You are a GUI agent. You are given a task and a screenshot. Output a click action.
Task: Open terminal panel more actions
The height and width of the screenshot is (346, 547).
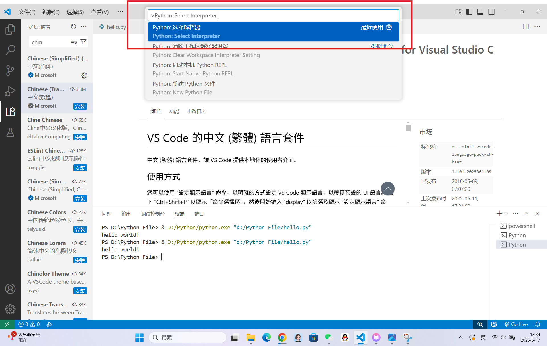(x=515, y=214)
